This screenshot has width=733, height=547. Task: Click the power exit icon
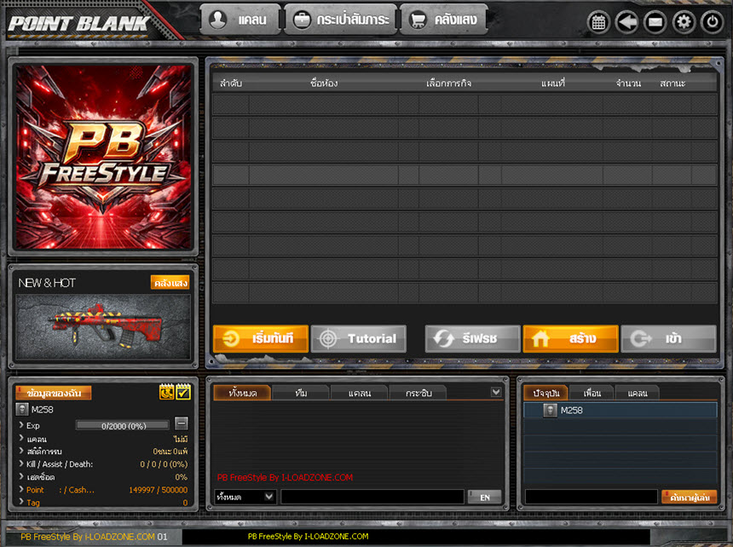[x=712, y=22]
